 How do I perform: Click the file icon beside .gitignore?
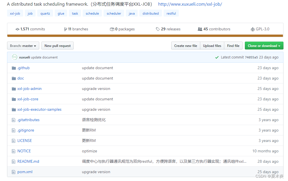13,130
